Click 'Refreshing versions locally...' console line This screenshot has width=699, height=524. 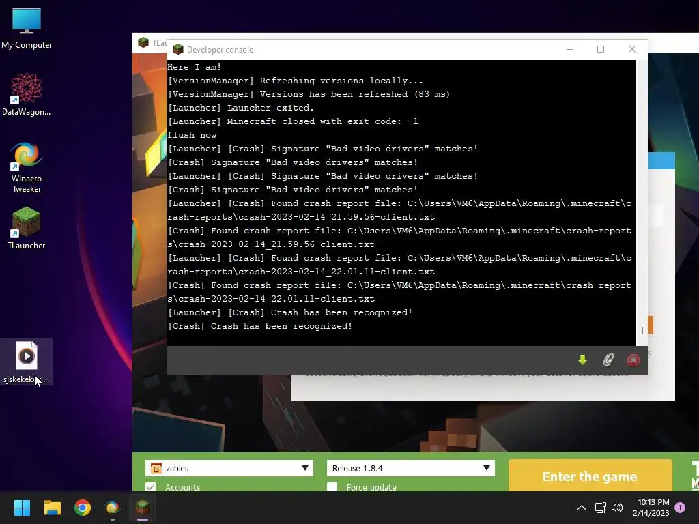(x=295, y=81)
